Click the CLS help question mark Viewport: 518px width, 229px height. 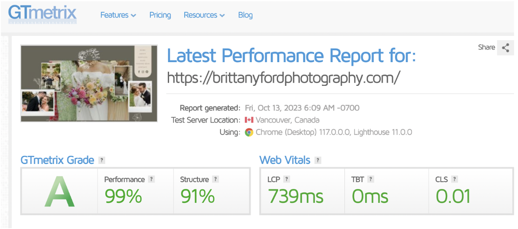(x=455, y=179)
